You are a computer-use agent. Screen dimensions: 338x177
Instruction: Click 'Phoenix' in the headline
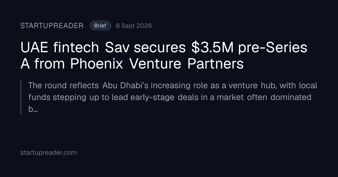97,64
